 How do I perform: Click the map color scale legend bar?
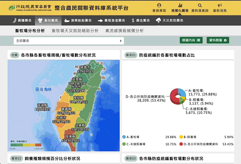26,145
